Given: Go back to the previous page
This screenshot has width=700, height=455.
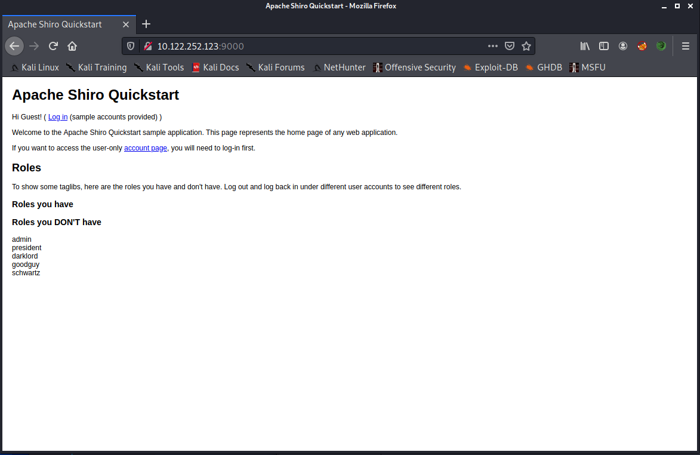Looking at the screenshot, I should 14,46.
